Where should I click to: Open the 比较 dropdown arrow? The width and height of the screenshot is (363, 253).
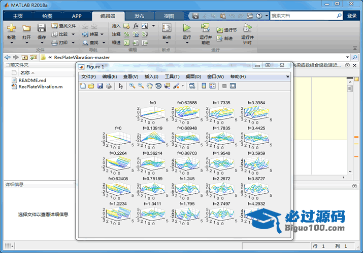click(73, 34)
